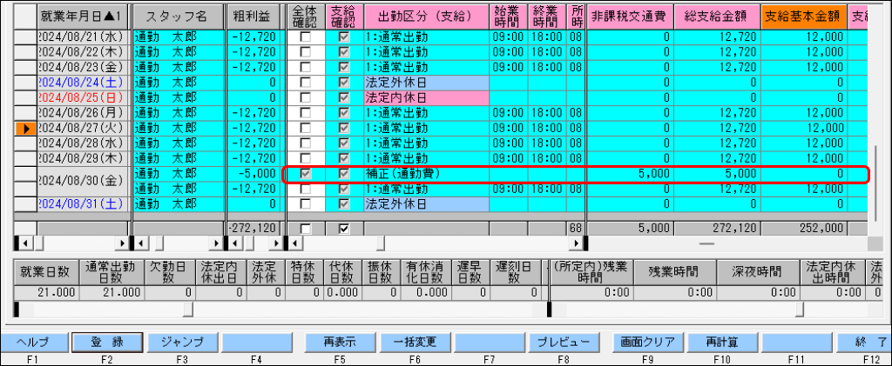Click the スタッフ名 column header
This screenshot has height=366, width=892.
pos(178,17)
